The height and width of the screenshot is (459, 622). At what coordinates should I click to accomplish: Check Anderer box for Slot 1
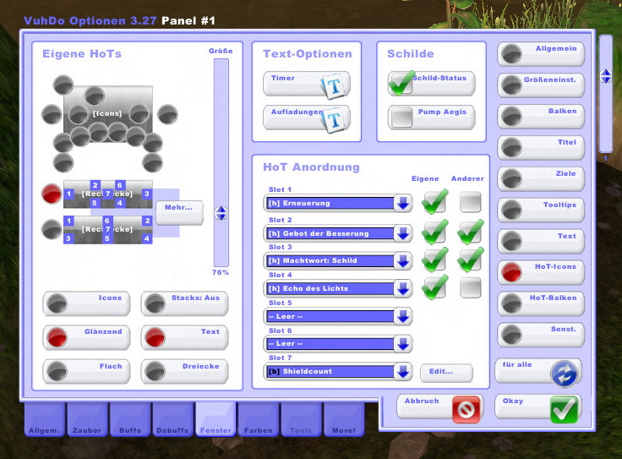click(471, 202)
